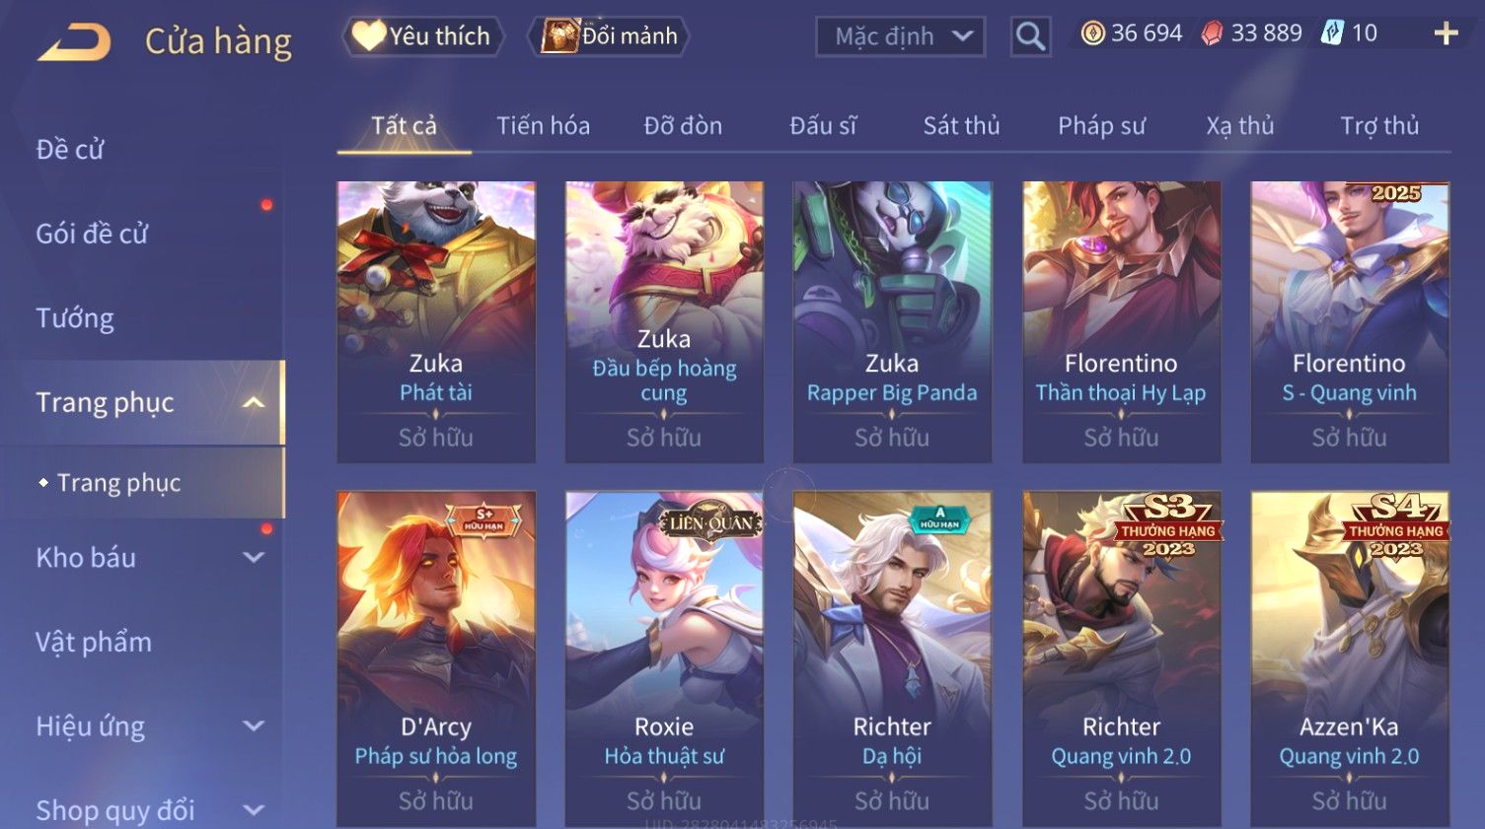Image resolution: width=1485 pixels, height=829 pixels.
Task: Collapse the Trang phục sidebar section
Action: coord(254,402)
